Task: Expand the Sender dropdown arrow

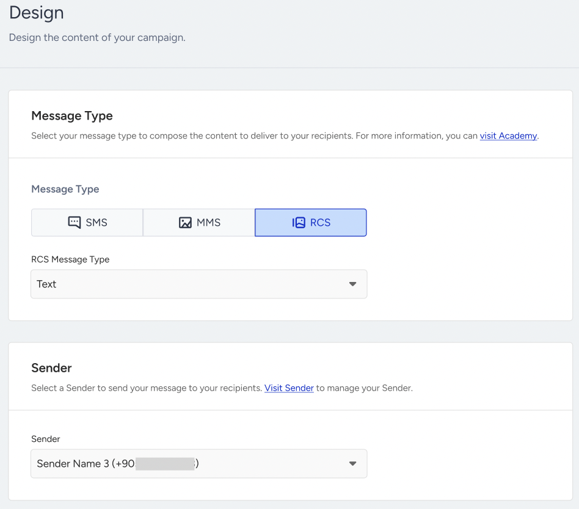Action: click(352, 464)
